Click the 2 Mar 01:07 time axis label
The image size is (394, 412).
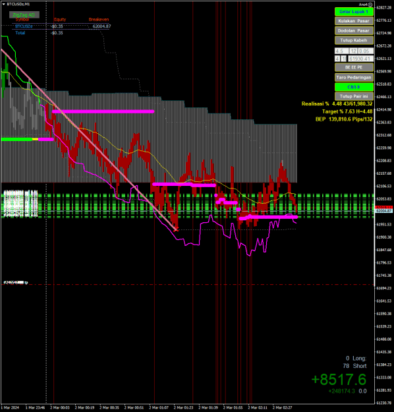[158, 407]
